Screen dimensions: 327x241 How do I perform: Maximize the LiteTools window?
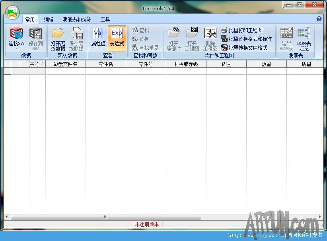click(x=300, y=5)
